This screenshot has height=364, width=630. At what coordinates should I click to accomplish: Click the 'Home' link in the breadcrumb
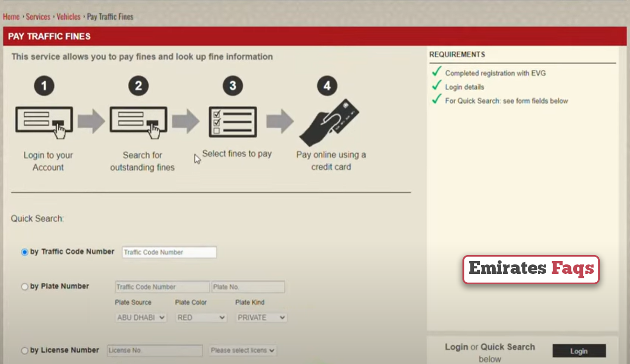[11, 16]
